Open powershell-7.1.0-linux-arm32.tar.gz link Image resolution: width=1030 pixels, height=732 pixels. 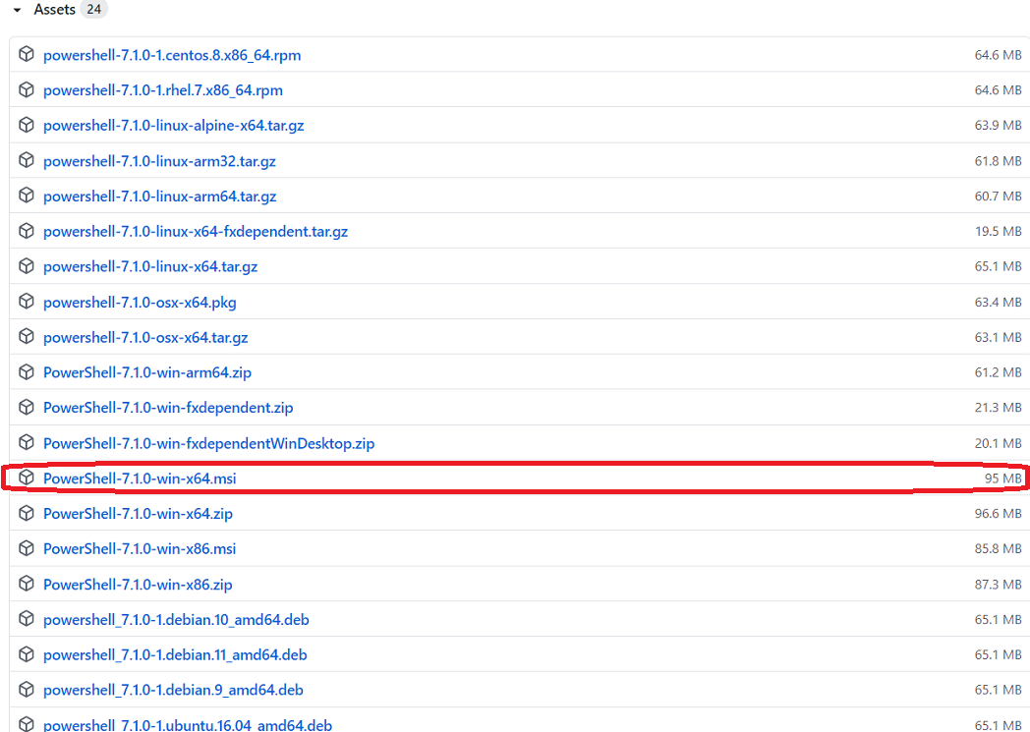pos(159,161)
